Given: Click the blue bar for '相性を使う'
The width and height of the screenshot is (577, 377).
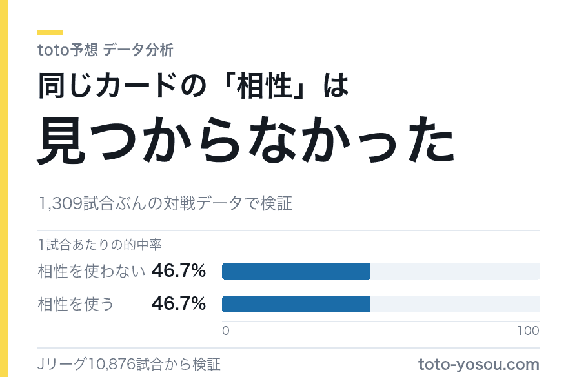Looking at the screenshot, I should (296, 304).
